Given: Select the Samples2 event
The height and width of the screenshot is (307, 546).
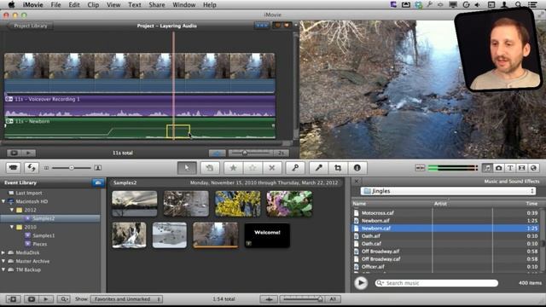Looking at the screenshot, I should click(x=50, y=218).
